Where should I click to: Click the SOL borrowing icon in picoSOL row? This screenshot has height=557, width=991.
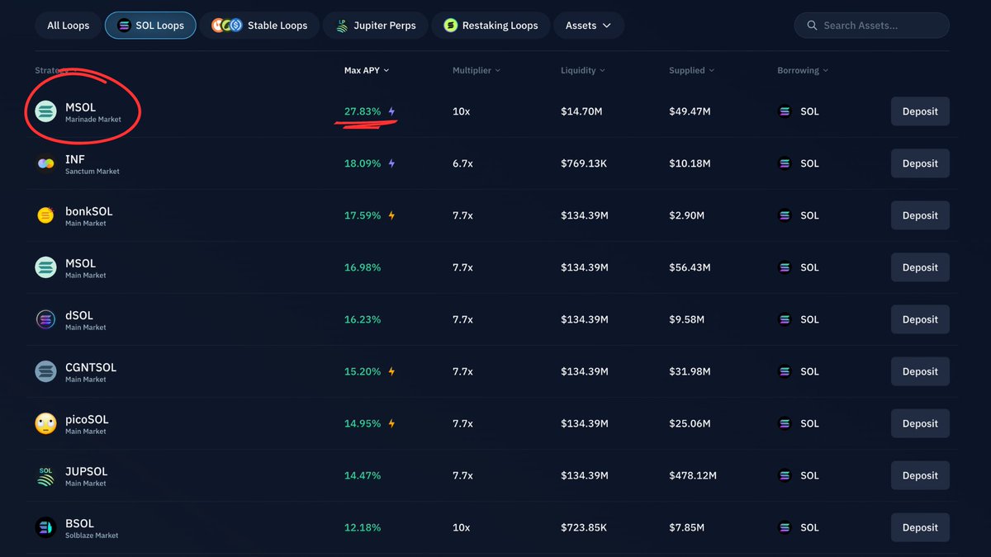tap(785, 423)
